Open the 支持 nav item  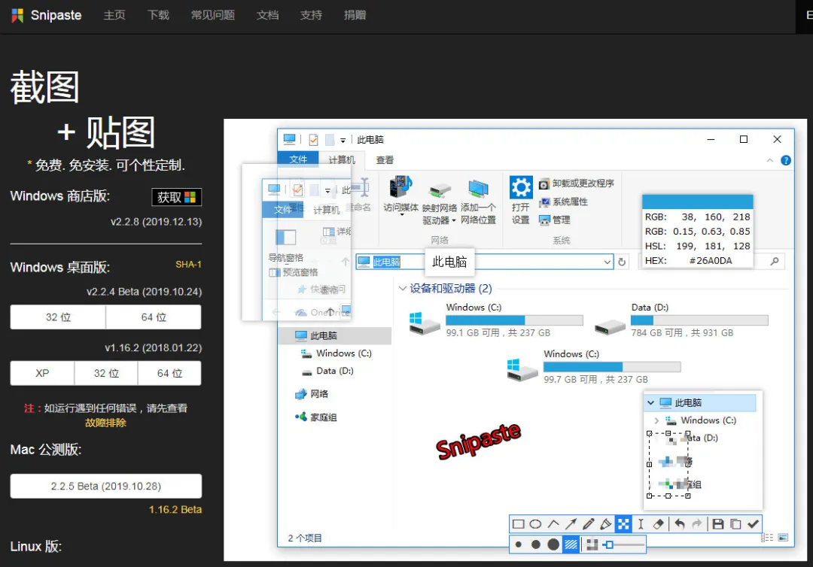[x=311, y=15]
